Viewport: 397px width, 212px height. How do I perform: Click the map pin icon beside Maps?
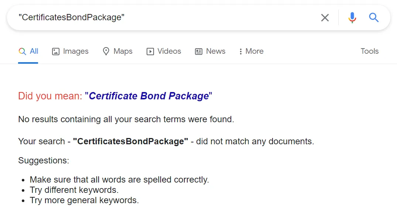pyautogui.click(x=106, y=52)
